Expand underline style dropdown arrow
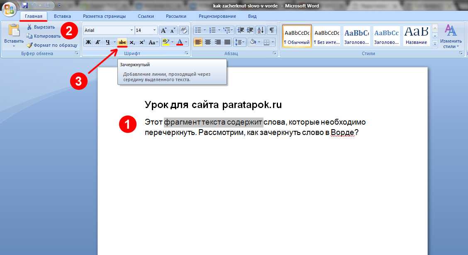This screenshot has height=255, width=468. (x=115, y=42)
